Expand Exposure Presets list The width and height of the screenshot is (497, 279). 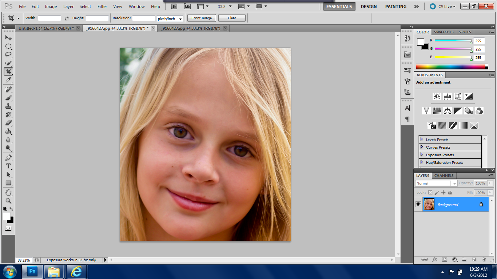(422, 155)
